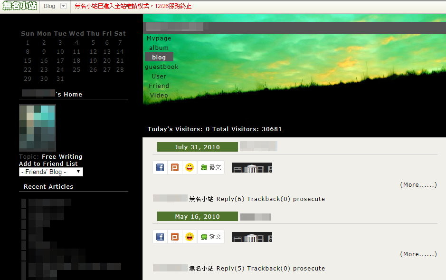Screen dimensions: 446x280
Task: Click the profile avatar thumbnail in sidebar
Action: pyautogui.click(x=38, y=127)
